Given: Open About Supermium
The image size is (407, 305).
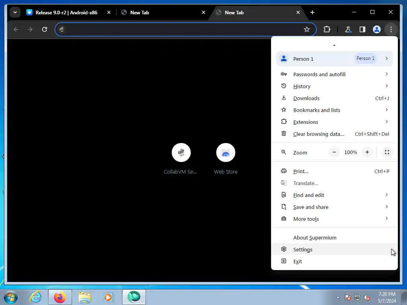Looking at the screenshot, I should click(x=334, y=238).
